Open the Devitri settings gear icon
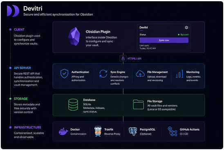 point(186,27)
